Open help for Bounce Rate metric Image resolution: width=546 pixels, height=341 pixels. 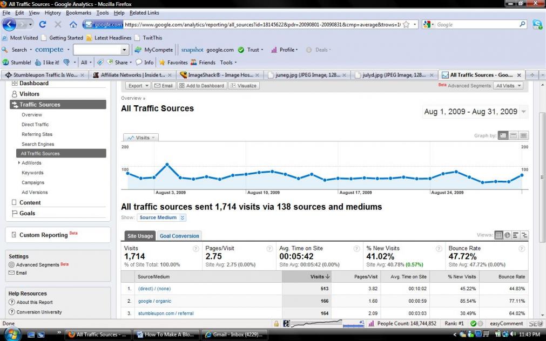pos(522,248)
